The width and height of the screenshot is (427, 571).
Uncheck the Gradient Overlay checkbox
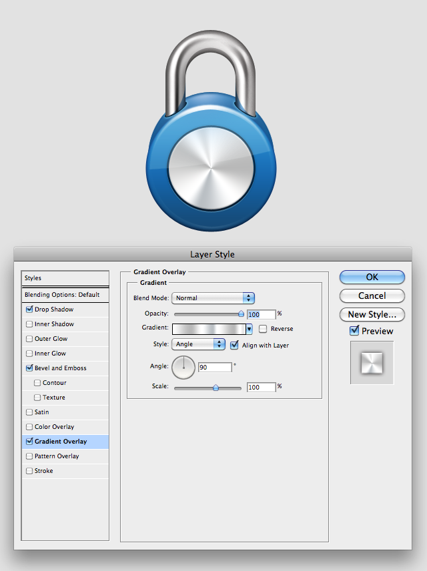tap(29, 442)
